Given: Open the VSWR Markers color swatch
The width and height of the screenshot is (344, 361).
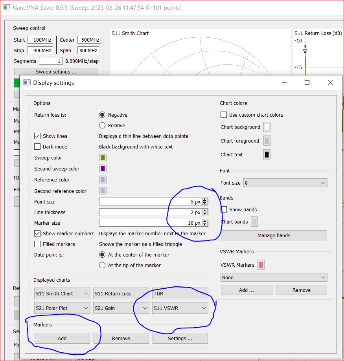Looking at the screenshot, I should [261, 265].
